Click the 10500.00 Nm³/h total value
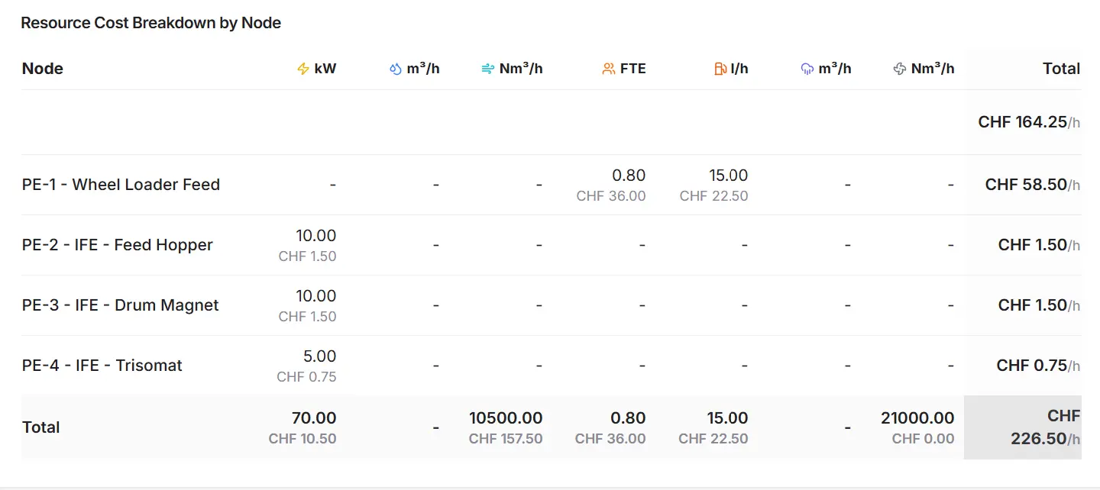 506,418
